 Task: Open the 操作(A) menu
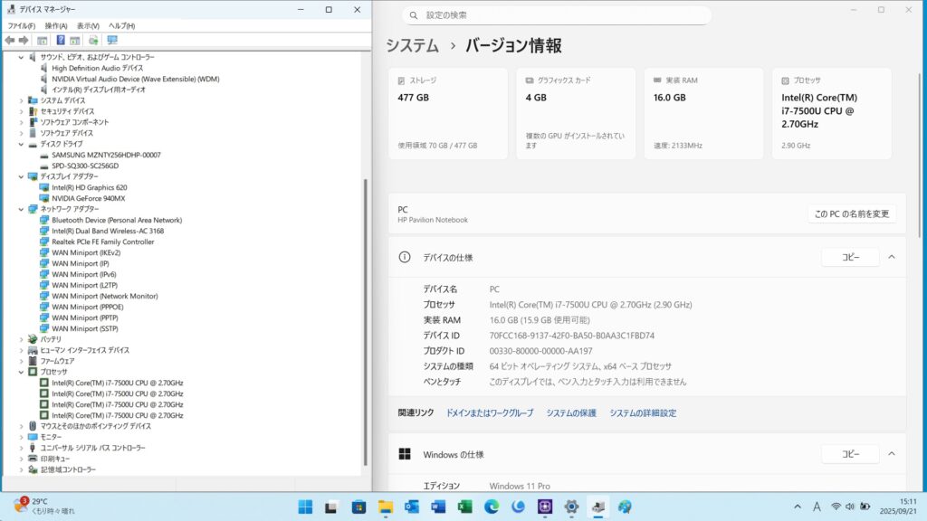[56, 26]
